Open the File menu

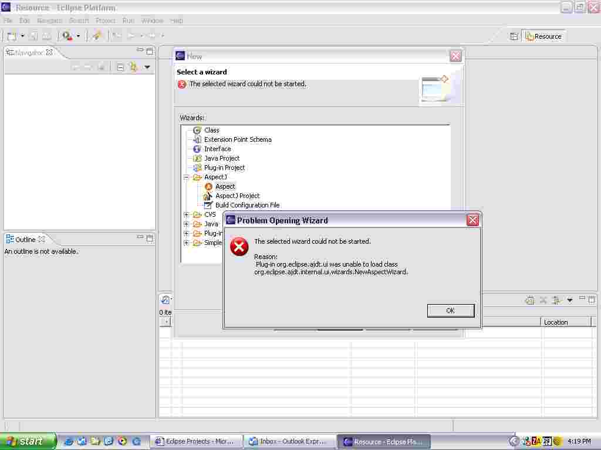pyautogui.click(x=8, y=21)
